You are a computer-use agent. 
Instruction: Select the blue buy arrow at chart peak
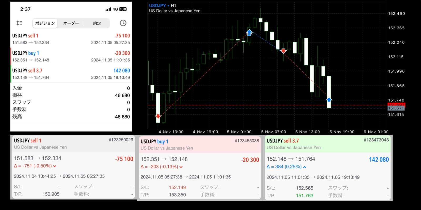(x=249, y=33)
